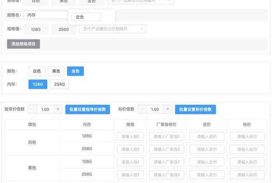Click 256G memory cell in 黑色 row
272x183 pixels.
87,174
